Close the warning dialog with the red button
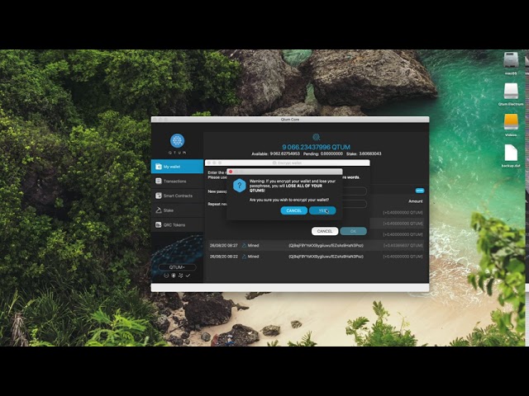Screen dimensions: 529x396 tap(231, 172)
